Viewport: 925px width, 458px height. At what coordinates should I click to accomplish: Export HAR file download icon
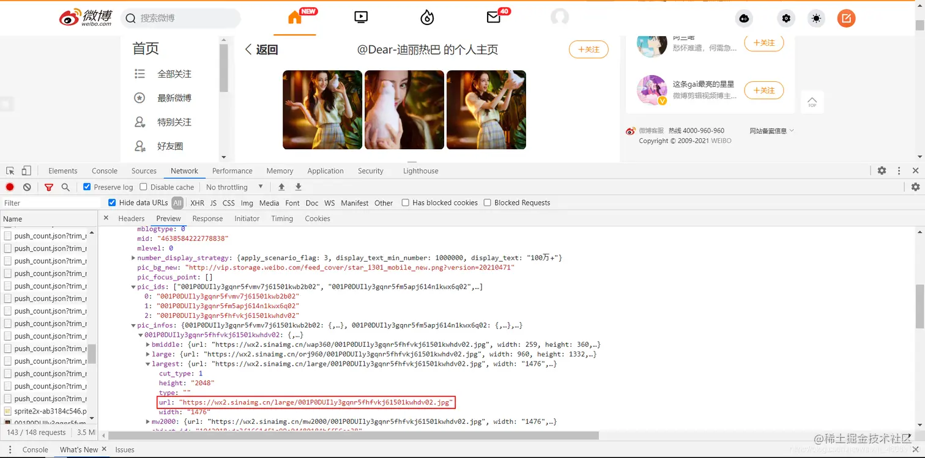(x=299, y=187)
